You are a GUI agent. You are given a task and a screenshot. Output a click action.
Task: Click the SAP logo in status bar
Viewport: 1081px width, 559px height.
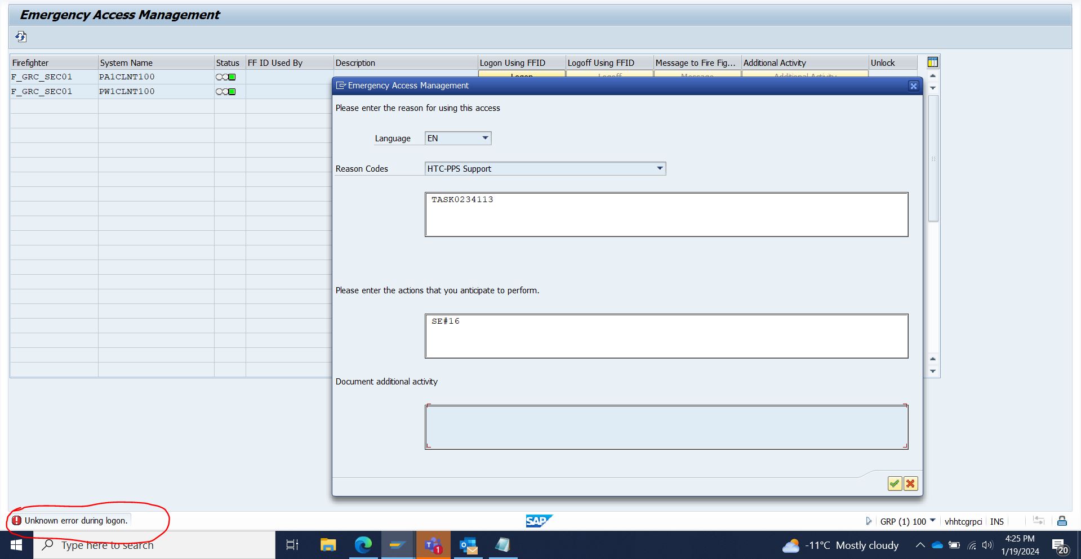pos(539,521)
